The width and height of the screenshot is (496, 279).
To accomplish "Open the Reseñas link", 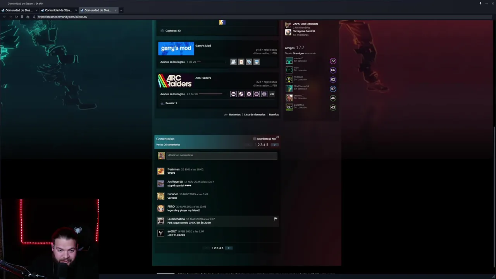I will click(x=274, y=115).
